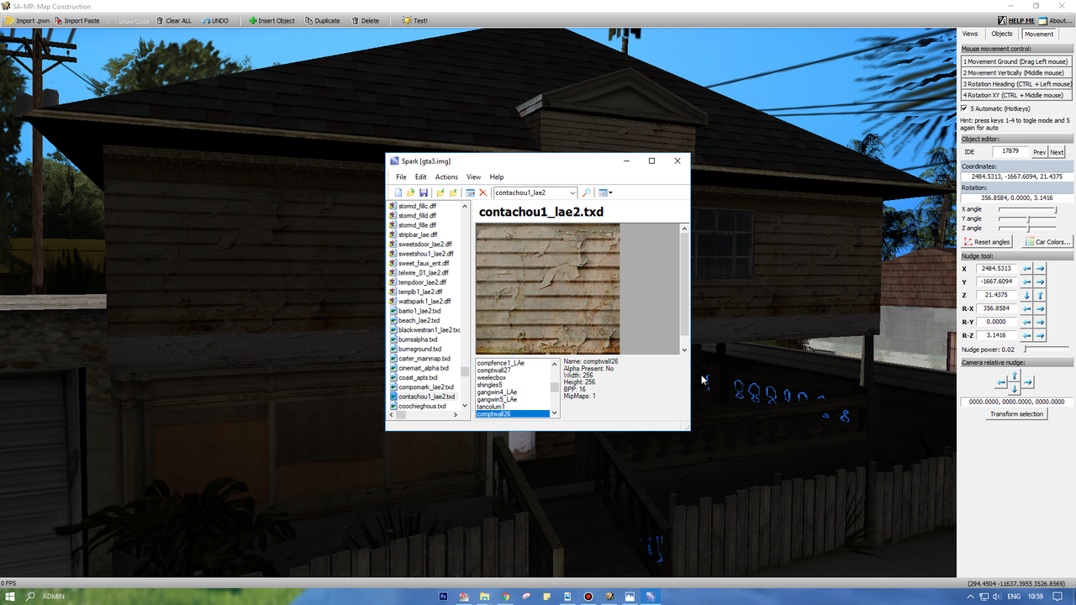
Task: Click the Prev object button
Action: [1039, 152]
